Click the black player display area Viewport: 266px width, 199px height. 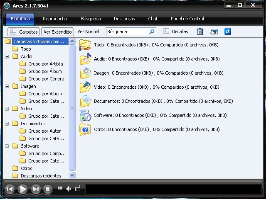point(174,189)
